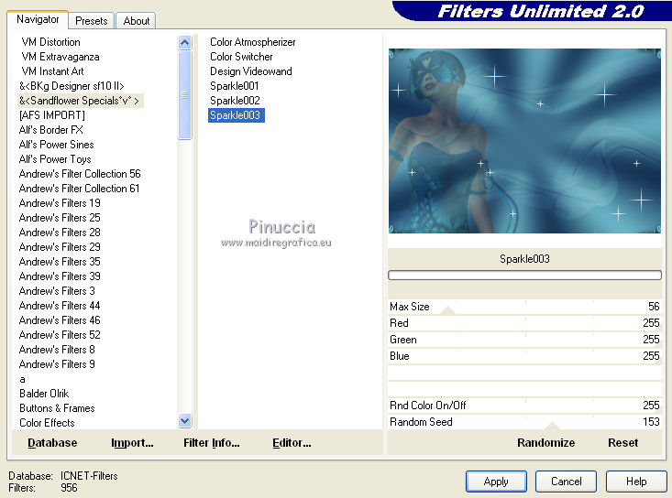The width and height of the screenshot is (672, 498).
Task: Select Andrew's Filters 52 category
Action: (60, 334)
